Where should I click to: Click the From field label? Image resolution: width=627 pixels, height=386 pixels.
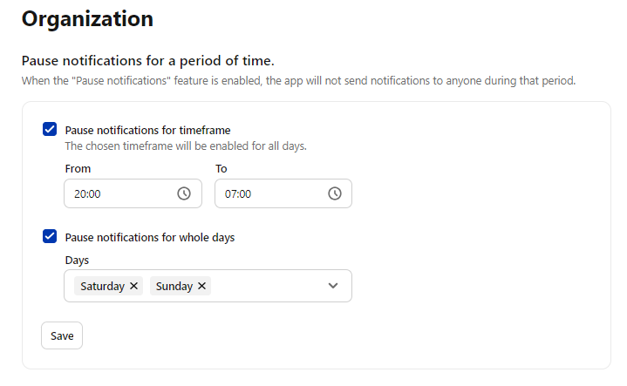pyautogui.click(x=78, y=169)
